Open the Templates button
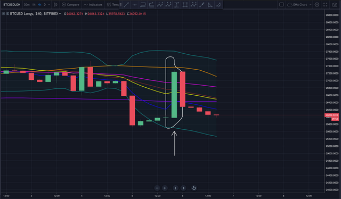 112,5
